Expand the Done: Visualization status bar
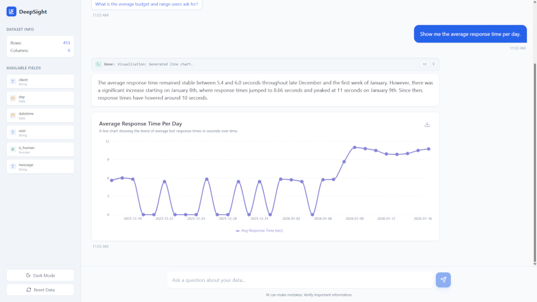 265,64
